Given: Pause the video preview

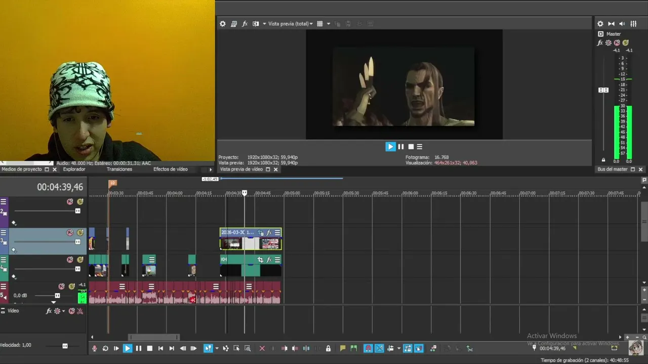Looking at the screenshot, I should (x=401, y=147).
